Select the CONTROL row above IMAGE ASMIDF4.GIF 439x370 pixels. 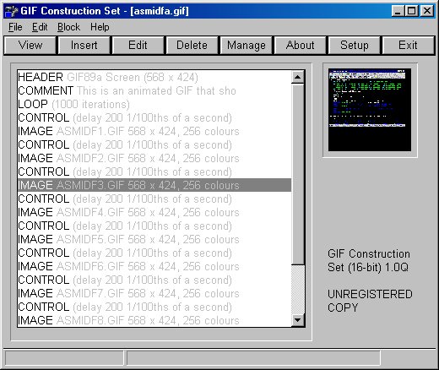pos(154,199)
